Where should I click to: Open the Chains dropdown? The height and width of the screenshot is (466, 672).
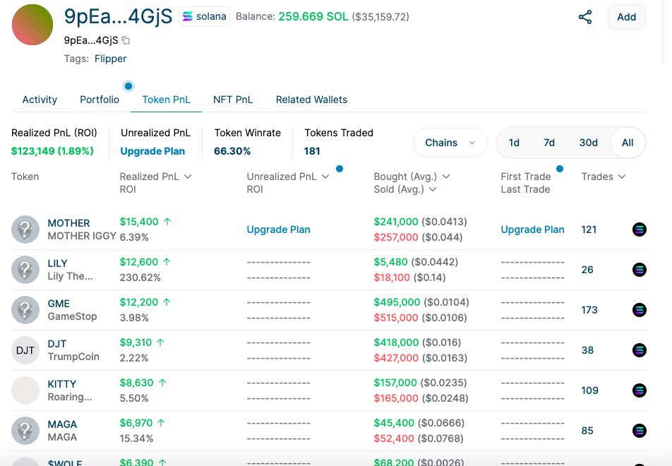[x=450, y=143]
